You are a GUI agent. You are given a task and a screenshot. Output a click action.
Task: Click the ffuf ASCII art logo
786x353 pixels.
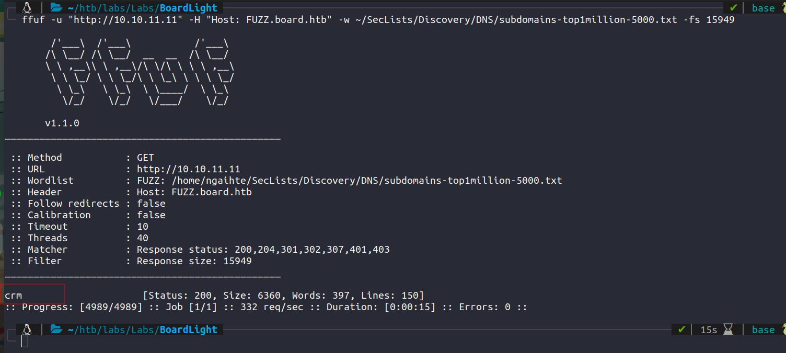[x=140, y=72]
